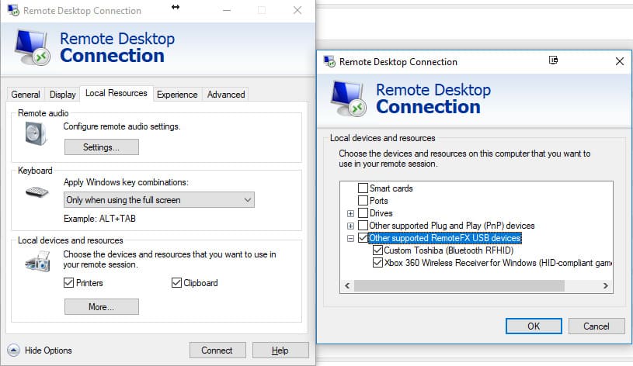Click the round Hide Options arrow icon

[x=13, y=350]
